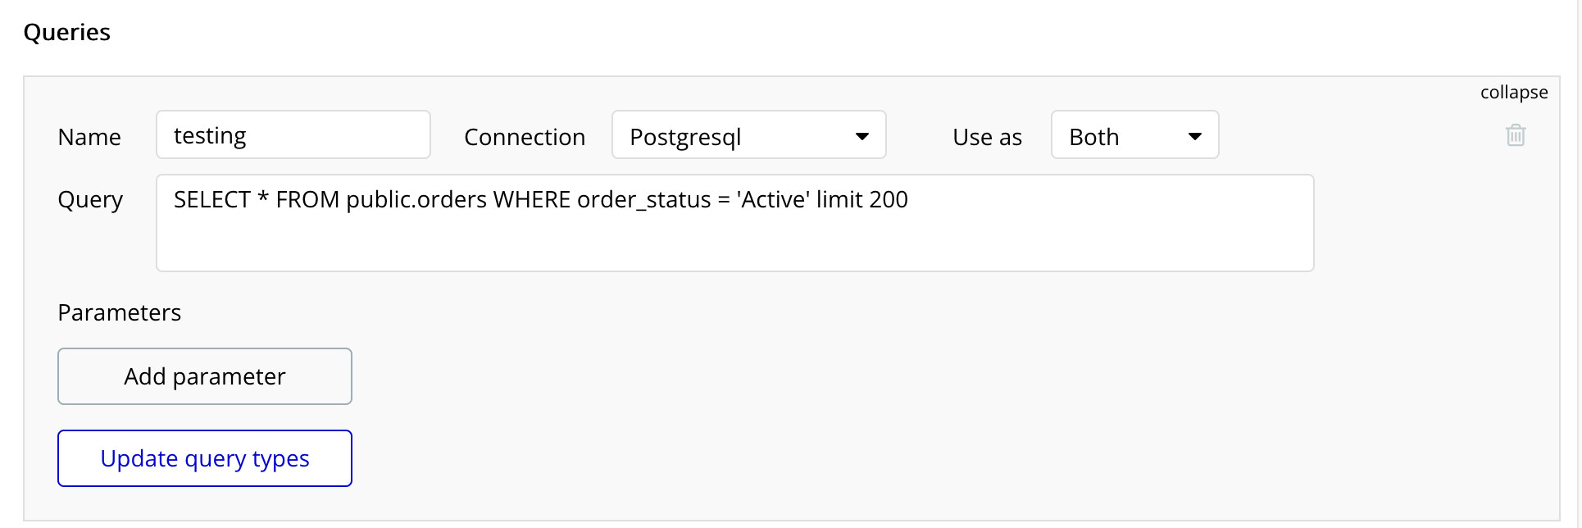Open the Use as dropdown

point(1134,135)
